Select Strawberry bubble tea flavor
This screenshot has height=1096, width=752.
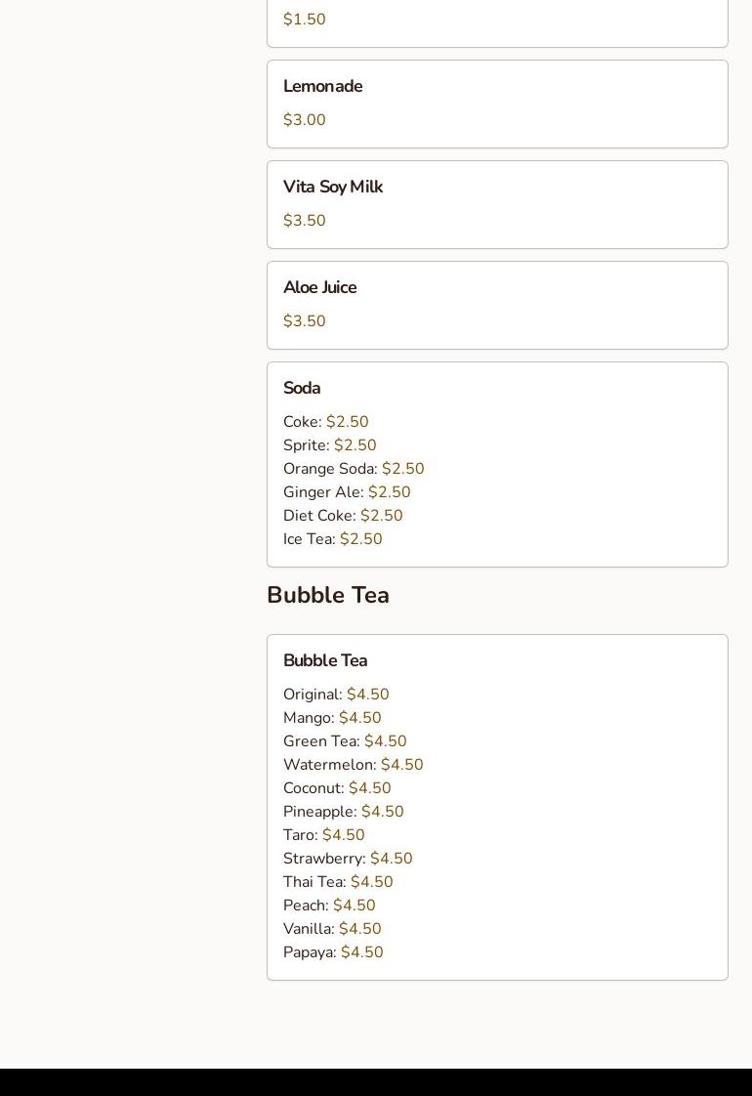point(348,859)
